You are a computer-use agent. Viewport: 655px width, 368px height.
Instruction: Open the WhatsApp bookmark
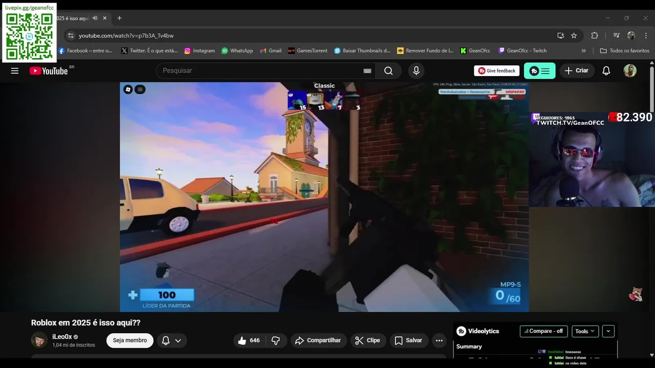click(x=237, y=51)
